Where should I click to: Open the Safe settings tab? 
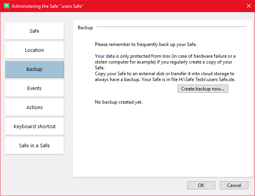click(x=35, y=31)
